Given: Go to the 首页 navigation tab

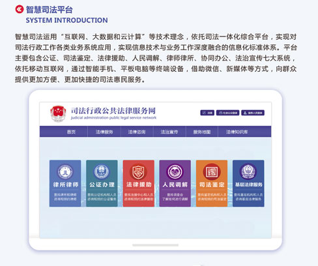Looking at the screenshot, I should (71, 132).
